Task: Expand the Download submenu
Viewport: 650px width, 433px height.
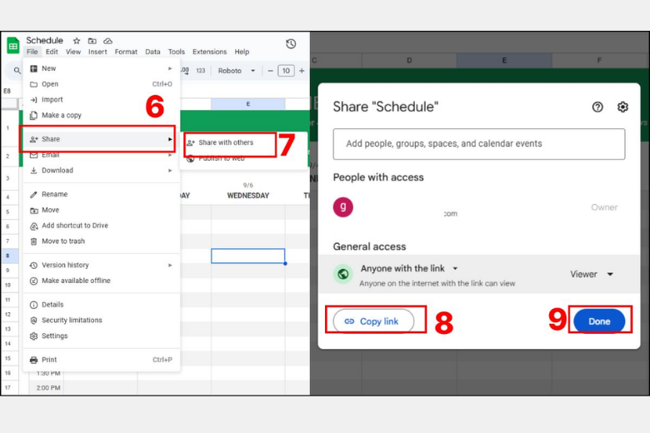Action: 170,171
